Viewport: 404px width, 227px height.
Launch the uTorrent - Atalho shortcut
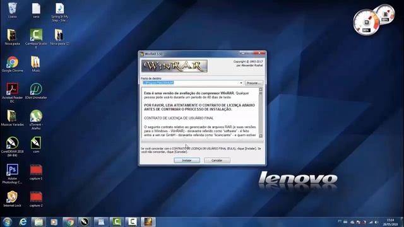(36, 120)
